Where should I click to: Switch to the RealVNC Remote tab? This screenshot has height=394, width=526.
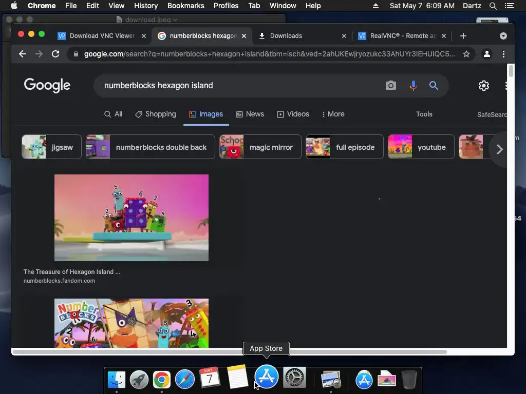[403, 36]
